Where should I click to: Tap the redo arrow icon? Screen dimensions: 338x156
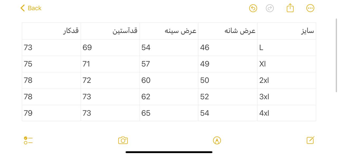[270, 8]
